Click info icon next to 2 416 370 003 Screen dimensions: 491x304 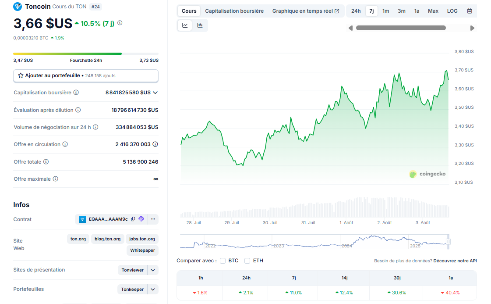(155, 144)
